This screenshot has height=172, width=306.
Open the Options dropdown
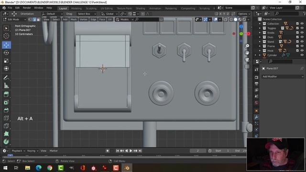coord(244,14)
